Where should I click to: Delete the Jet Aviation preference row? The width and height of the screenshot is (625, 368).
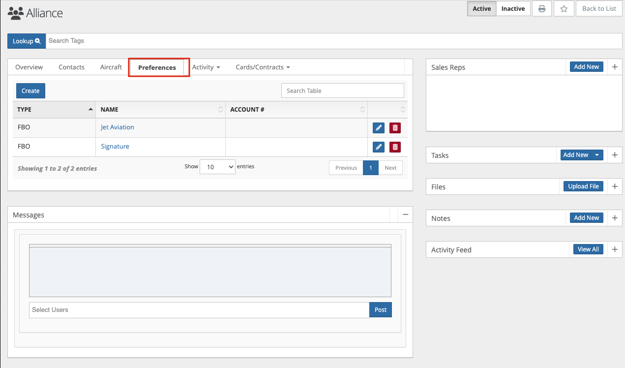click(x=395, y=128)
